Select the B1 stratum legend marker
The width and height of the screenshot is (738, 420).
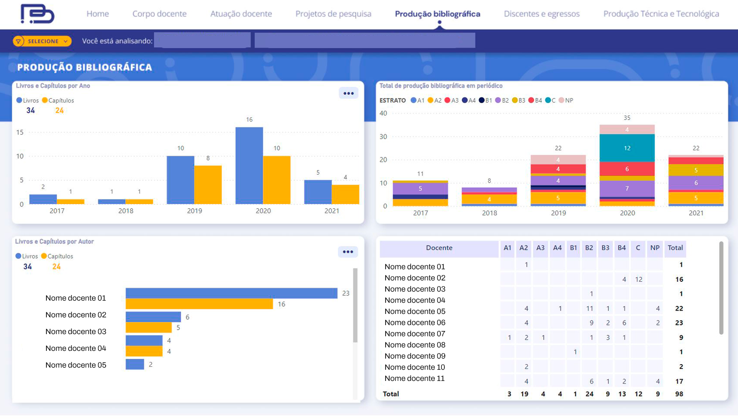click(x=482, y=100)
